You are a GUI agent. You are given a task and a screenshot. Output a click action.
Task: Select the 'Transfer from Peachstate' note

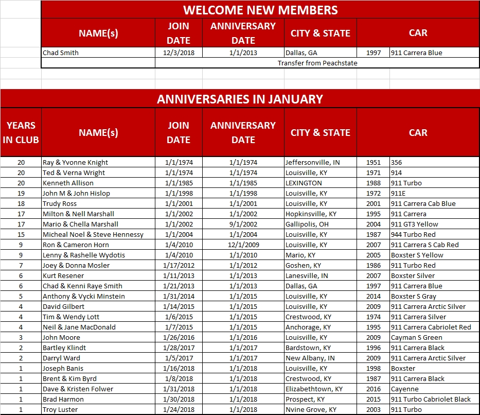(317, 63)
